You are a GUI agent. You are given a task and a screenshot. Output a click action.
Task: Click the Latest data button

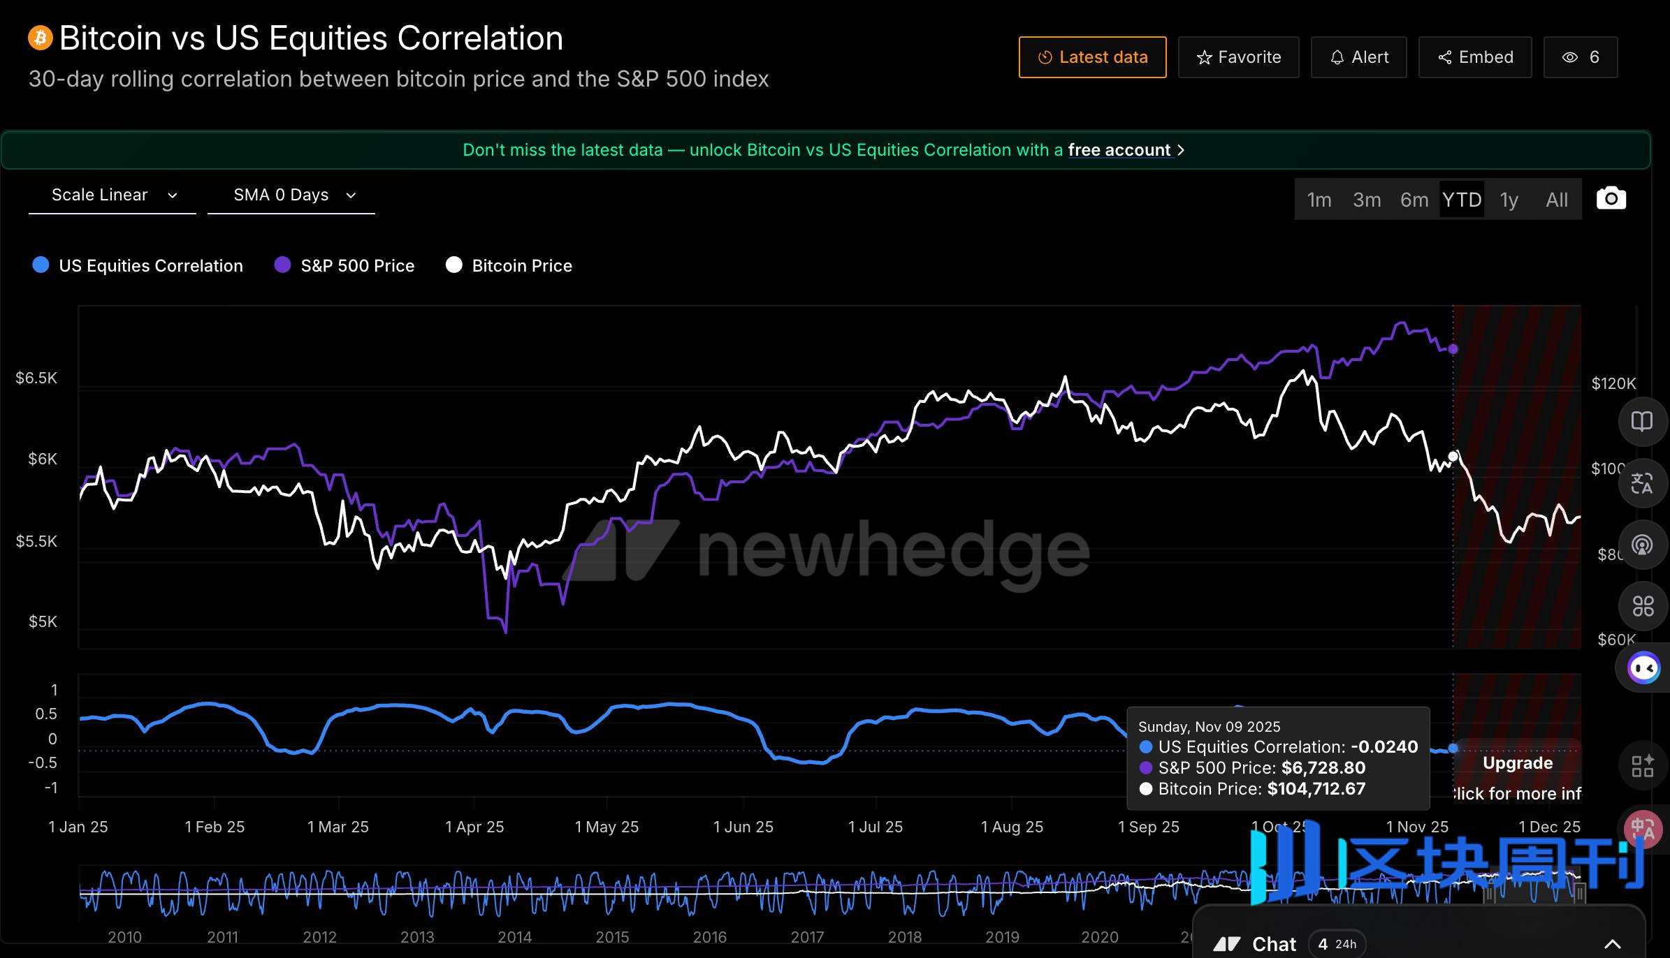pos(1092,57)
